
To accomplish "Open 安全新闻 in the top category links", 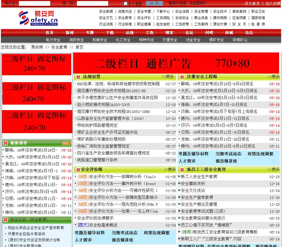I will point(106,12).
